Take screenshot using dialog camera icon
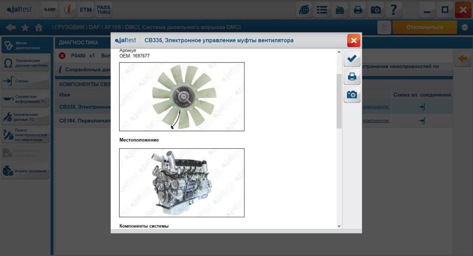473x256 pixels. 352,95
